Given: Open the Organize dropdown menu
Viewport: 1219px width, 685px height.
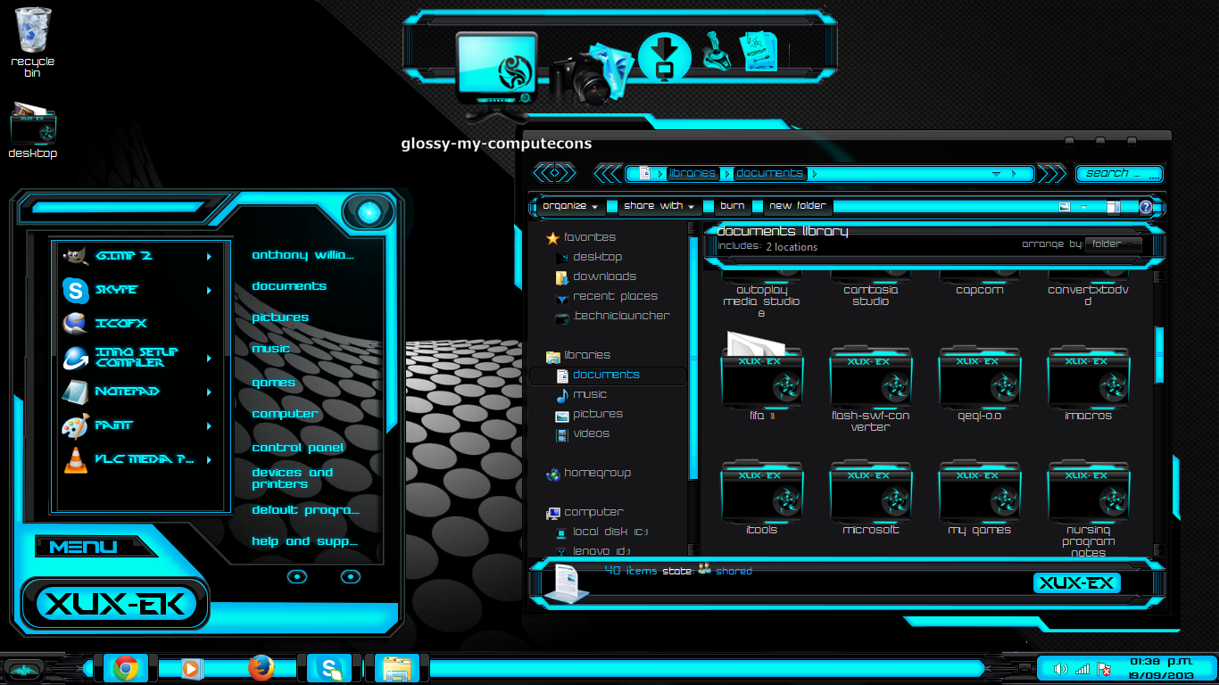Looking at the screenshot, I should [x=570, y=206].
